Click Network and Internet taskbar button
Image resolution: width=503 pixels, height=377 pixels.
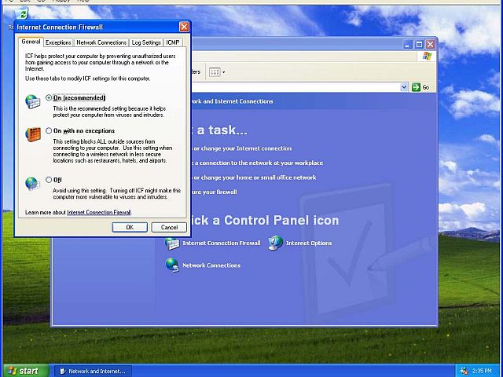click(x=93, y=371)
